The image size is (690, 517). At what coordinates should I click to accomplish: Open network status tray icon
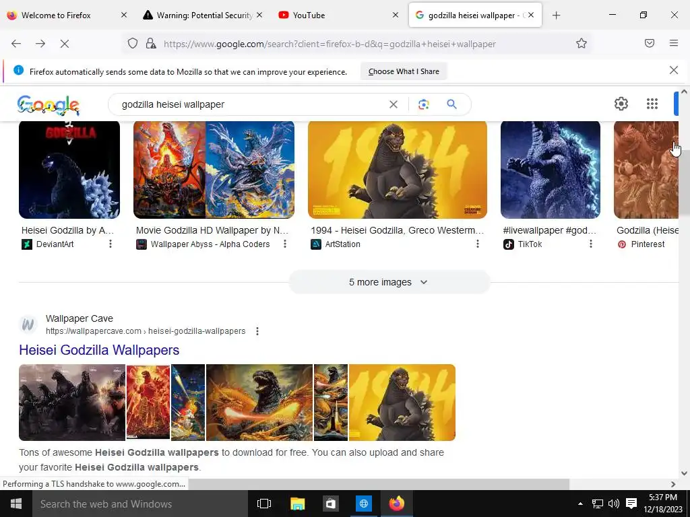pyautogui.click(x=597, y=504)
